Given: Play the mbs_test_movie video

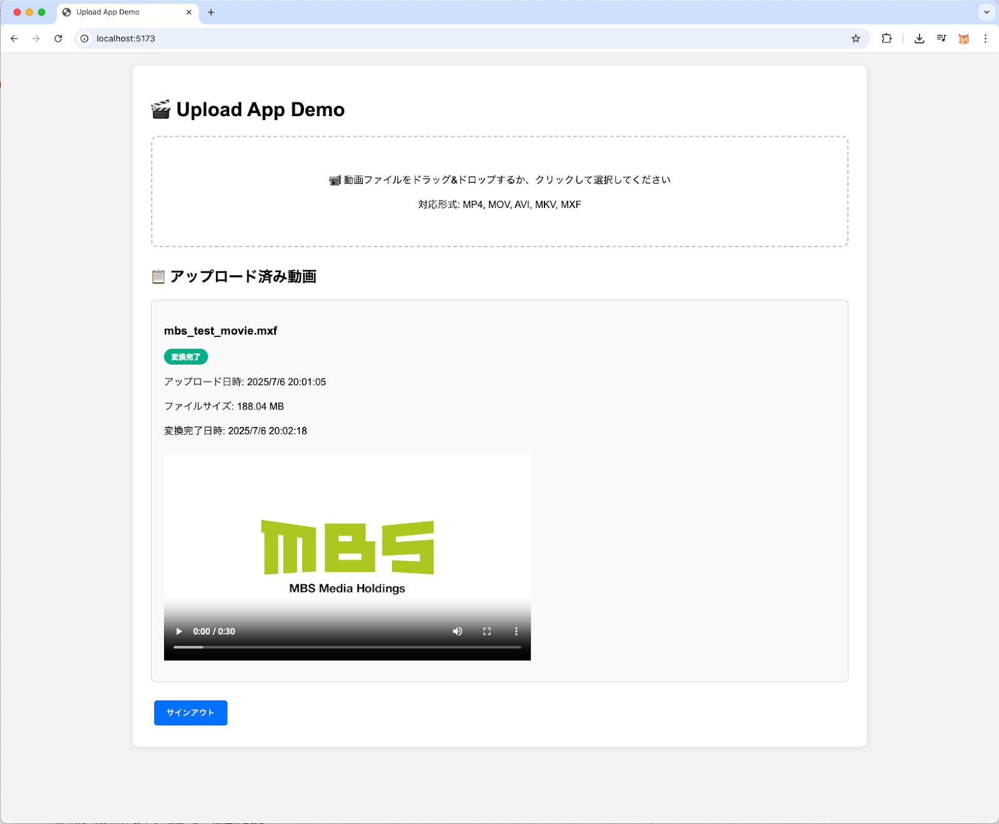Looking at the screenshot, I should 179,631.
